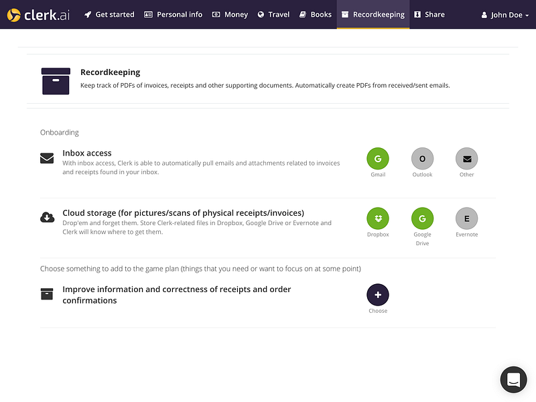The image size is (536, 402).
Task: Open the chat support widget
Action: pos(513,379)
